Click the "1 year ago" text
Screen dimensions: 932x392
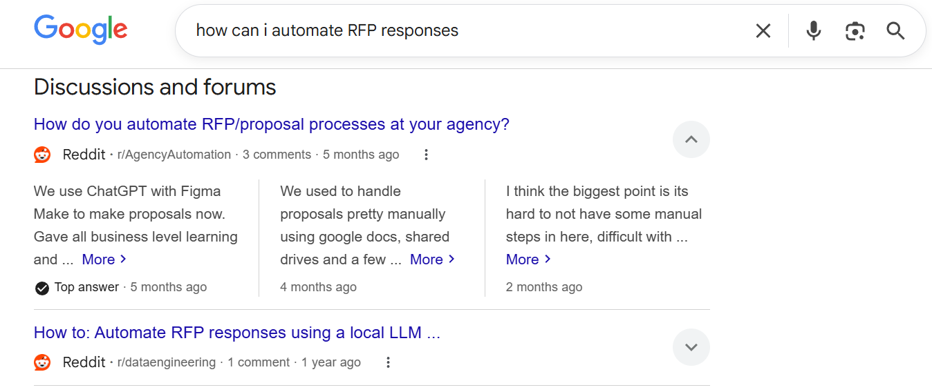pyautogui.click(x=331, y=362)
